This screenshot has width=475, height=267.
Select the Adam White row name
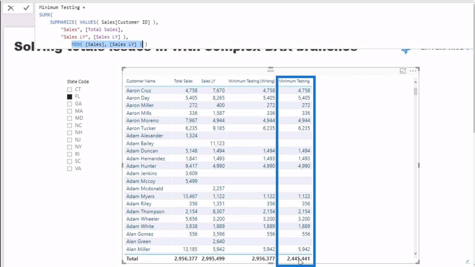click(x=140, y=226)
